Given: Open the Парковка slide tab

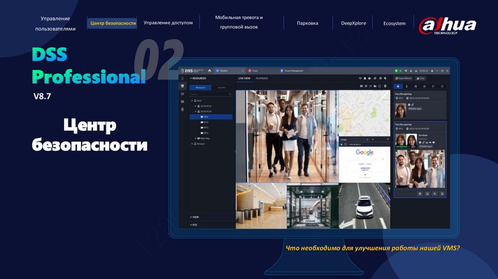Looking at the screenshot, I should [307, 23].
